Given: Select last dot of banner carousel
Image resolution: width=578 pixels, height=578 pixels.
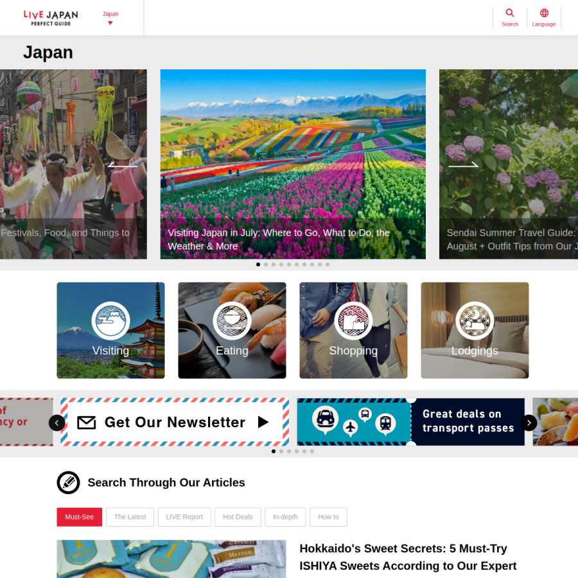Looking at the screenshot, I should (x=312, y=451).
